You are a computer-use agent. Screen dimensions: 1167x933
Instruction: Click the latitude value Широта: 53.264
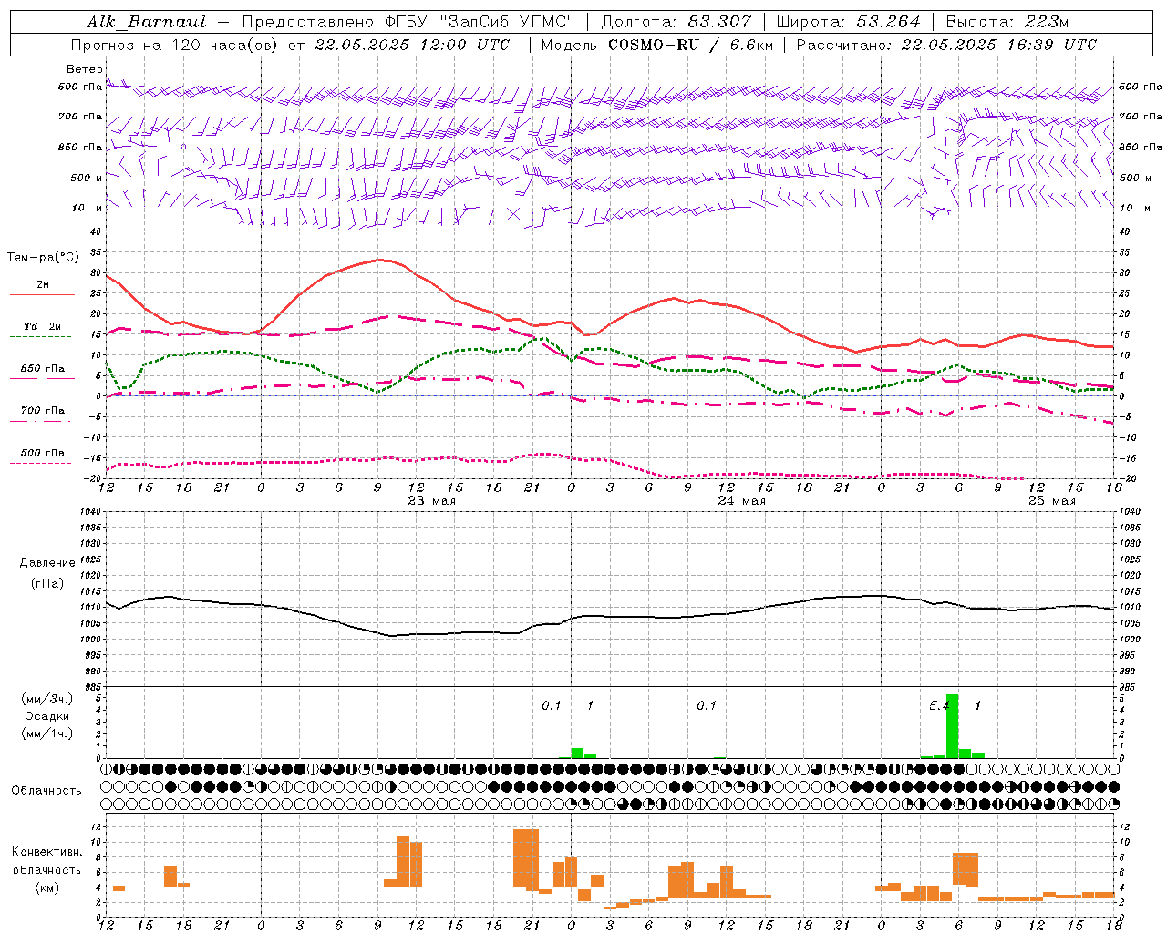click(848, 22)
